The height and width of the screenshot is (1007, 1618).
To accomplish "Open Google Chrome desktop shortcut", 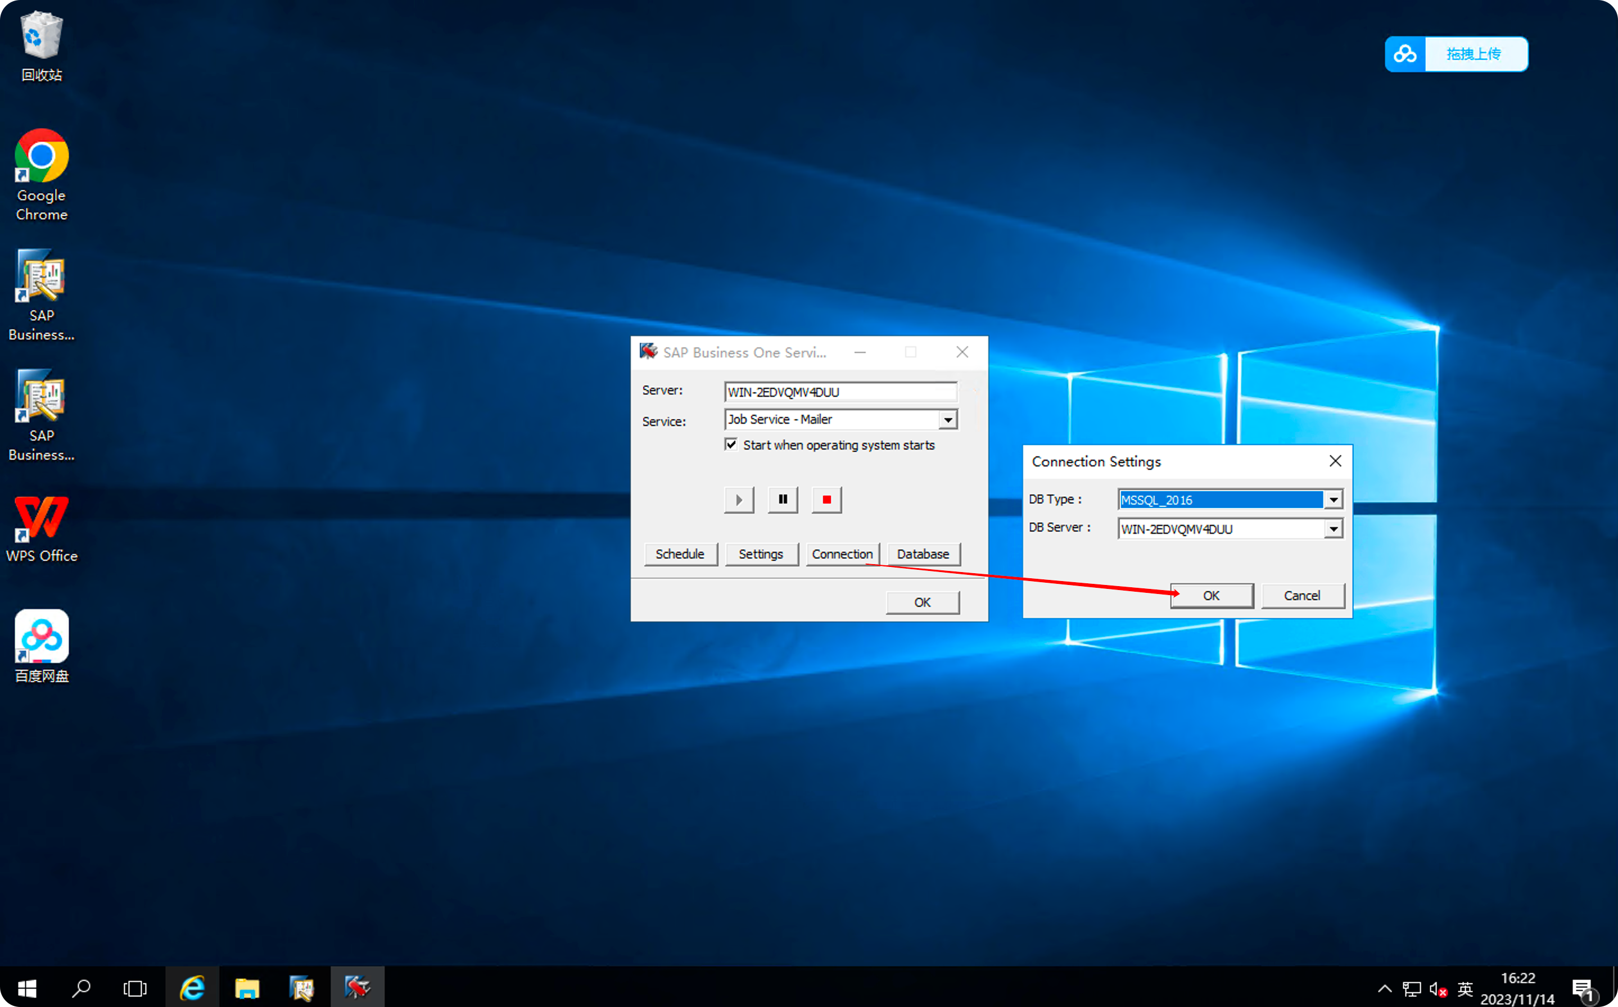I will click(x=41, y=175).
